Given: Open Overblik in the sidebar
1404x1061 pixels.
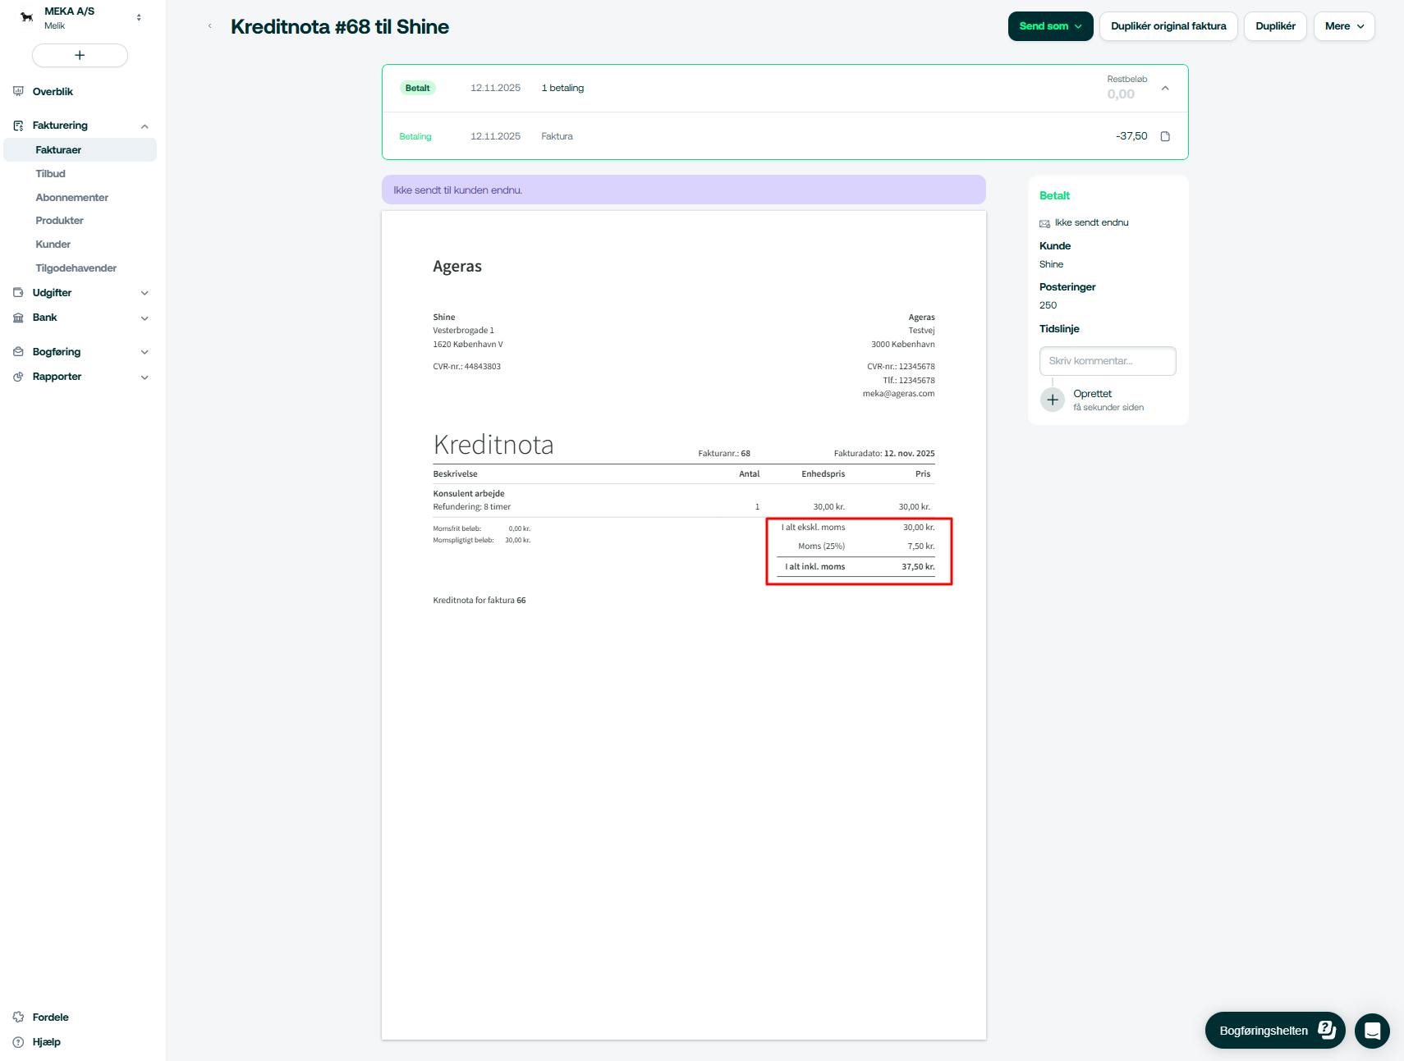Looking at the screenshot, I should pos(53,92).
